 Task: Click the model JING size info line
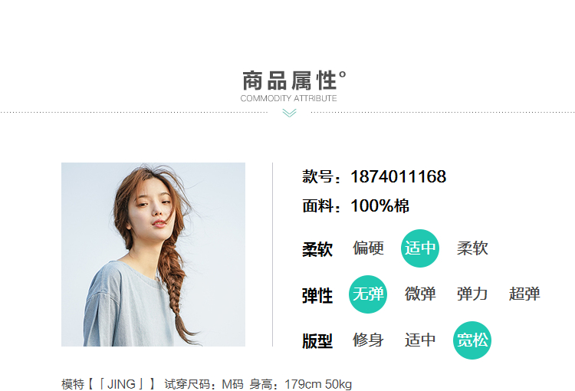coord(206,384)
